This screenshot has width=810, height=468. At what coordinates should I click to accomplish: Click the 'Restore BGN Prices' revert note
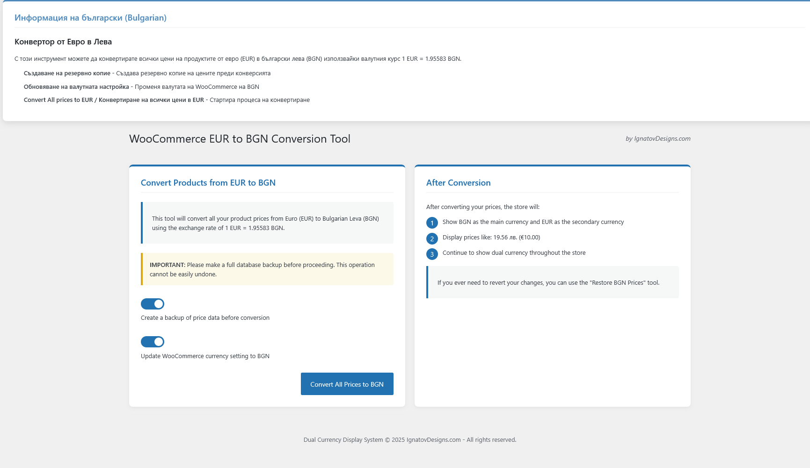[x=553, y=282]
